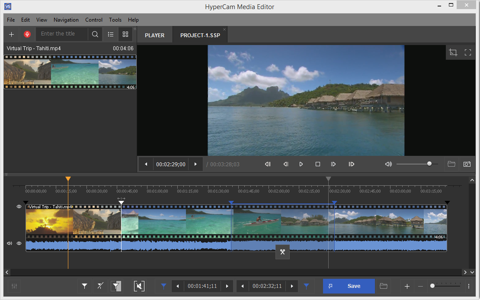Click the crossed-out marker icon in the bottom toolbar
Image resolution: width=480 pixels, height=300 pixels.
(100, 286)
